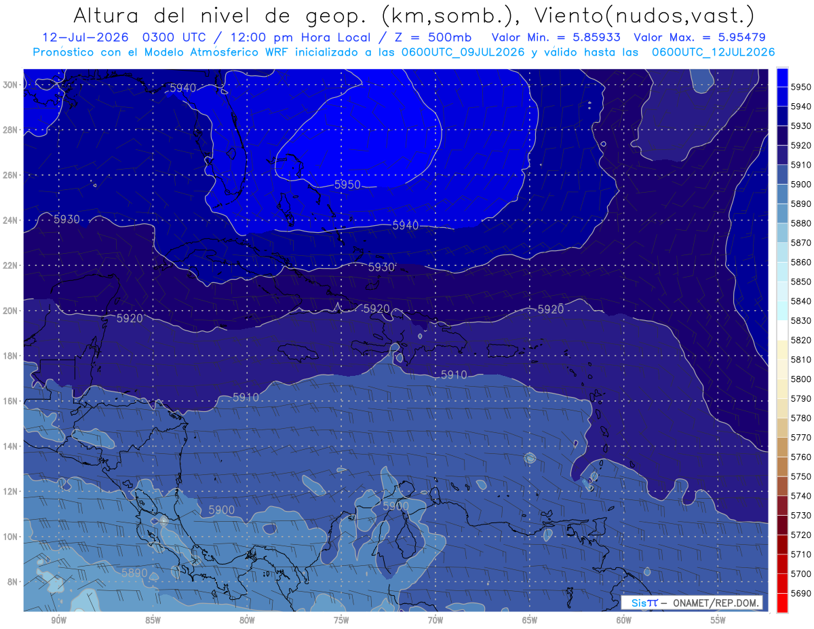Image resolution: width=814 pixels, height=629 pixels.
Task: Click the '5740' value in the color legend
Action: coord(800,496)
